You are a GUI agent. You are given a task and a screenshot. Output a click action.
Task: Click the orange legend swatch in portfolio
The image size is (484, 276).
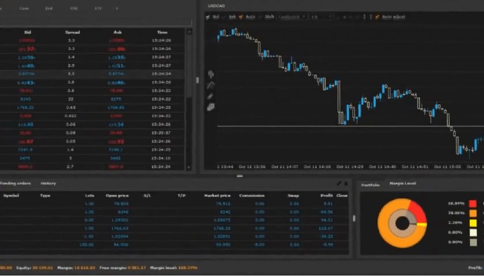(472, 213)
